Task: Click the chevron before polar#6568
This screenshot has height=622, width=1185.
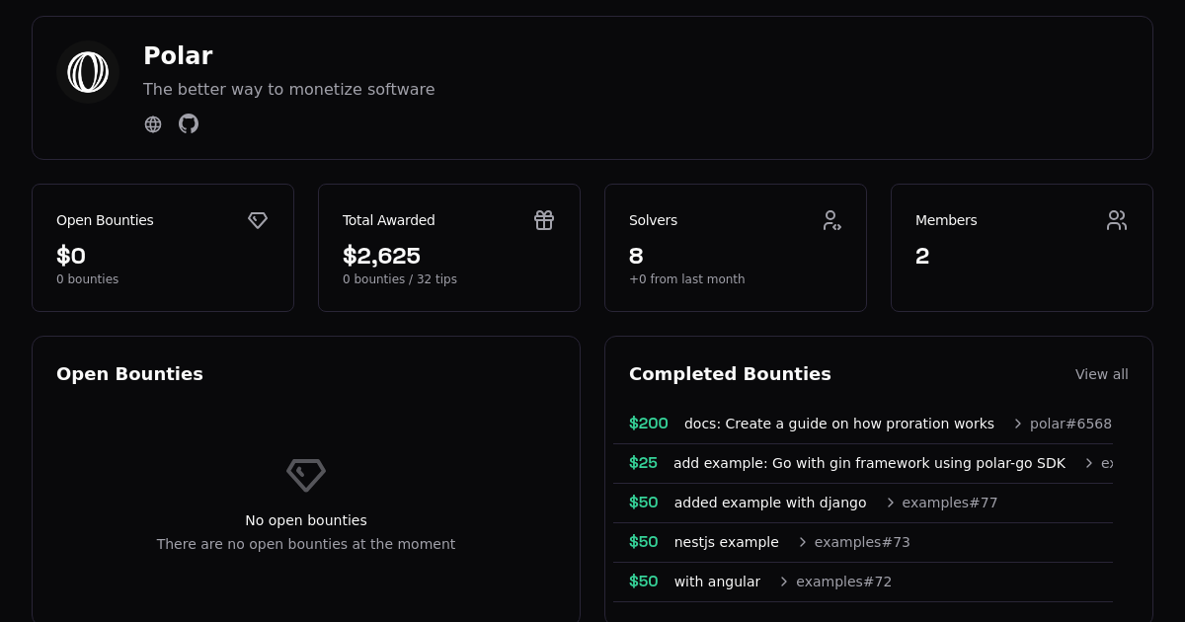Action: [1018, 424]
